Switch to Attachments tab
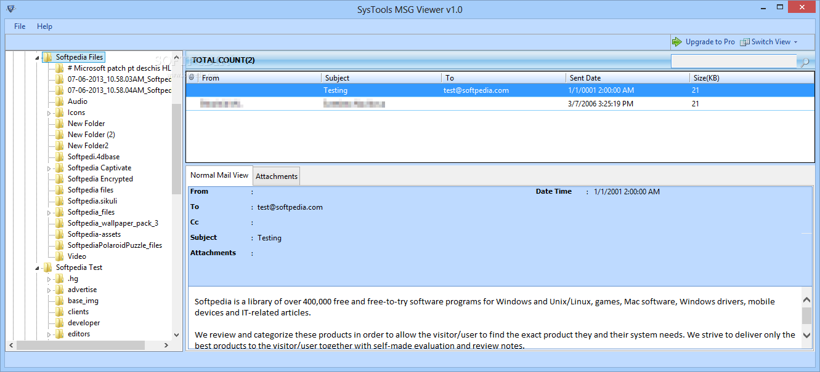Screen dimensions: 820x372 click(x=277, y=176)
